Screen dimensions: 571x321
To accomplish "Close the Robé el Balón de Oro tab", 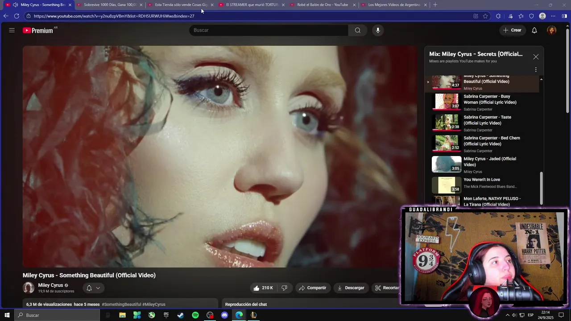I will [354, 5].
